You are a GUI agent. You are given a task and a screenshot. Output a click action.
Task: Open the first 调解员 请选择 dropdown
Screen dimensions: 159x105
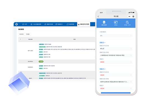coord(116,62)
